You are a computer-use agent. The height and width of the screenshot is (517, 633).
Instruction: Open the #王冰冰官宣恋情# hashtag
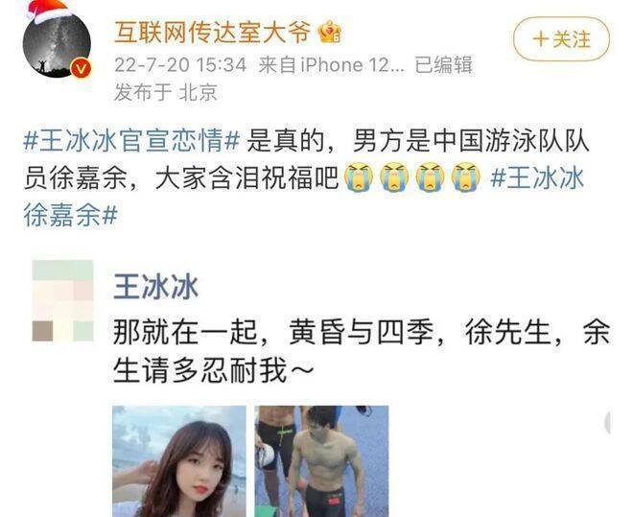pos(132,142)
